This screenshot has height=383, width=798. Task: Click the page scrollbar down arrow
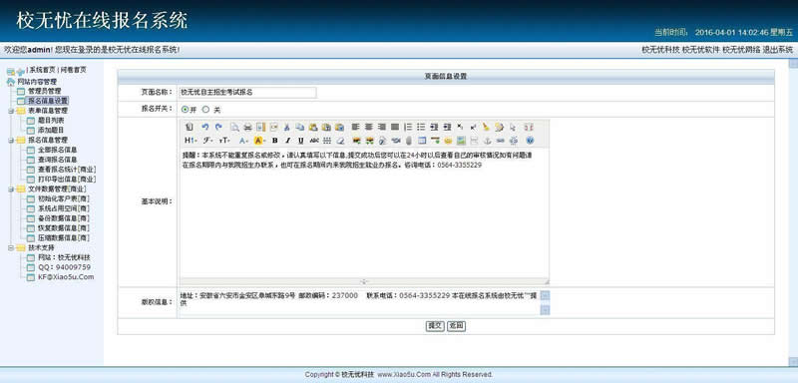pos(793,361)
